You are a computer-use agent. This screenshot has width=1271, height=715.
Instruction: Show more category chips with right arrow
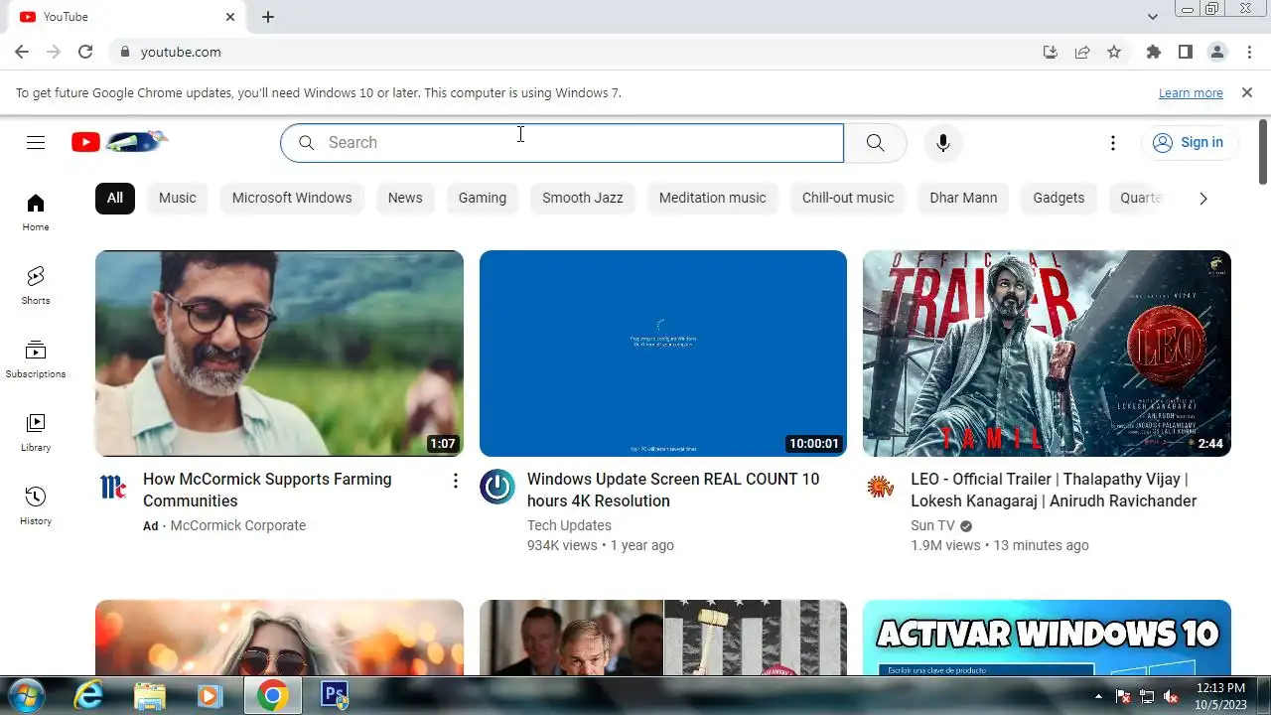[1202, 199]
